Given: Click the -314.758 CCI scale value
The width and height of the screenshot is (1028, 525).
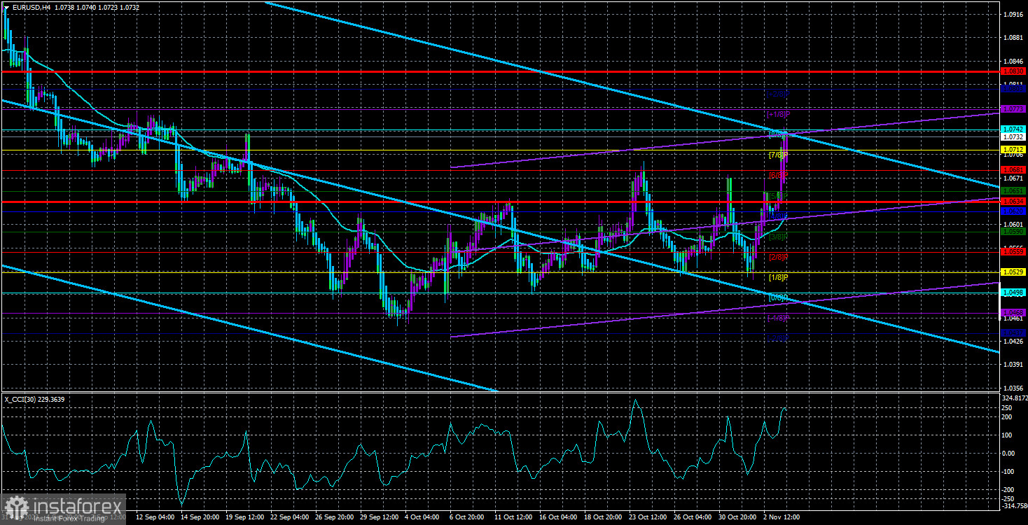Looking at the screenshot, I should point(1013,505).
